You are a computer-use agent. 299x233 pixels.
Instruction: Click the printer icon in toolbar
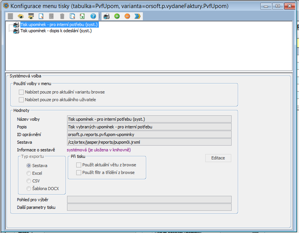point(107,16)
